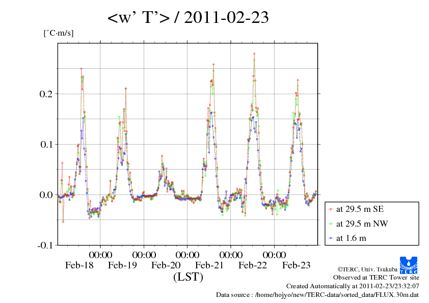
Task: Click the '©TERC, Univ. Tsukuba' credit text
Action: click(x=367, y=269)
